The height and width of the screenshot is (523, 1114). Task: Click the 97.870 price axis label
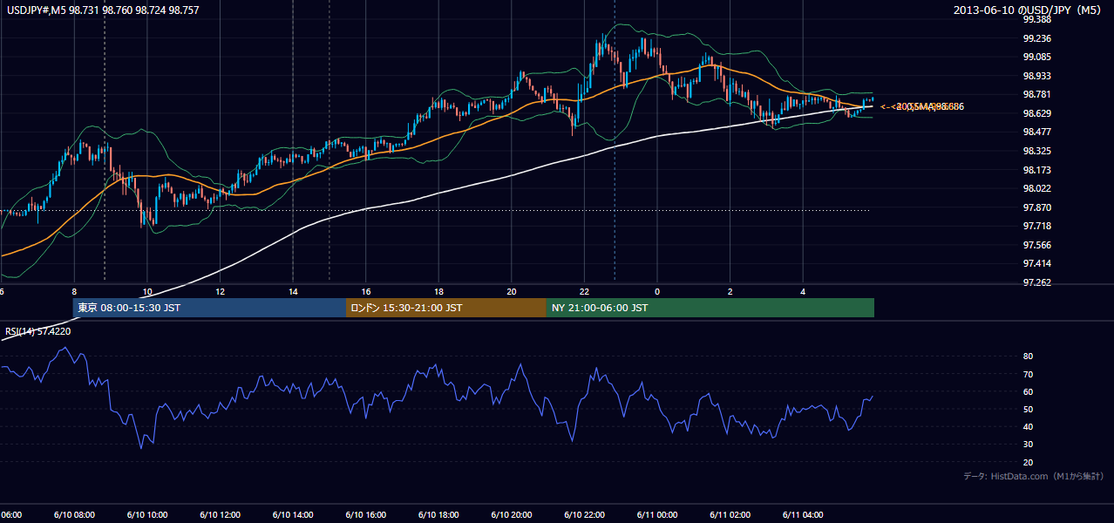[1036, 207]
